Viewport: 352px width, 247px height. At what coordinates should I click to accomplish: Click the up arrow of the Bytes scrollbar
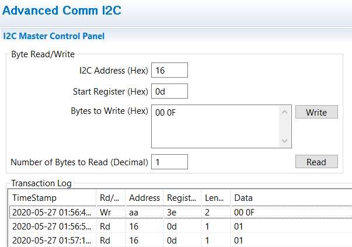(x=284, y=112)
